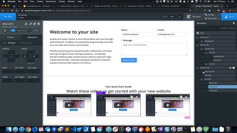Screen dimensions: 237x133
Task: Open the Chrome History menu
Action: (x=40, y=1)
